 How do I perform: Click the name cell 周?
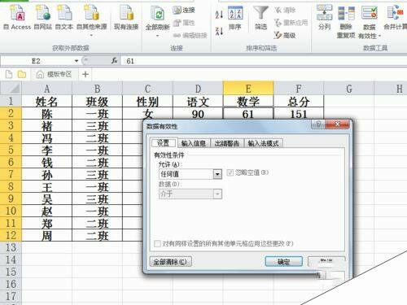pyautogui.click(x=47, y=236)
